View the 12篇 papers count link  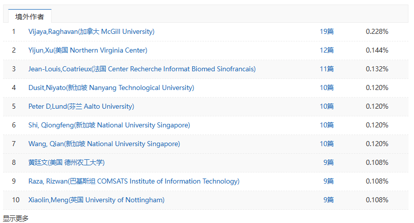[326, 51]
